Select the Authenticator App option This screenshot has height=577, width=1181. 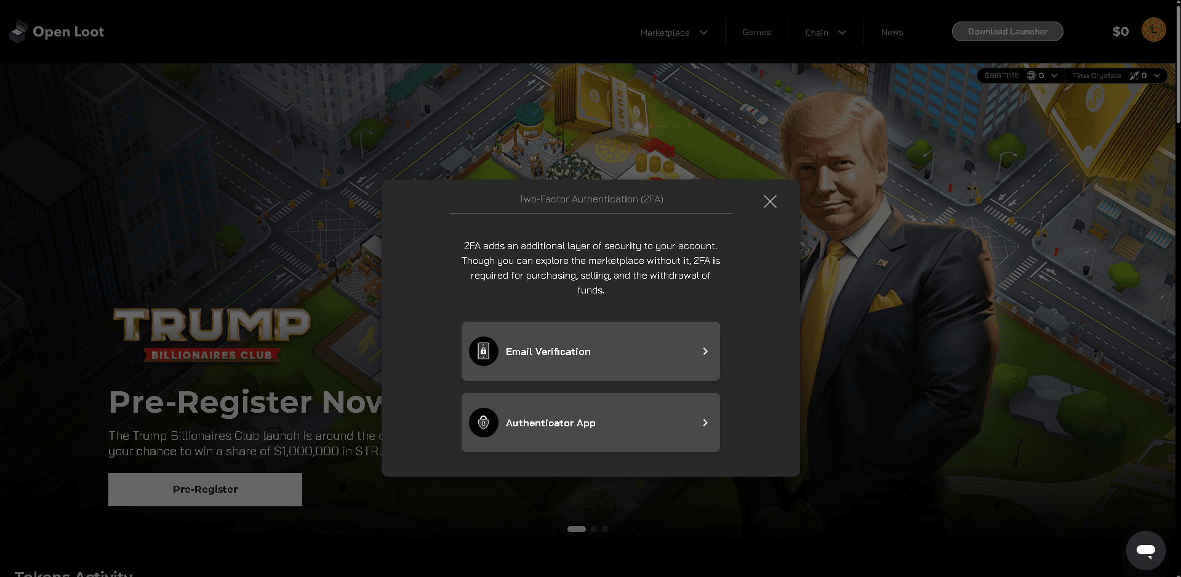(x=591, y=423)
